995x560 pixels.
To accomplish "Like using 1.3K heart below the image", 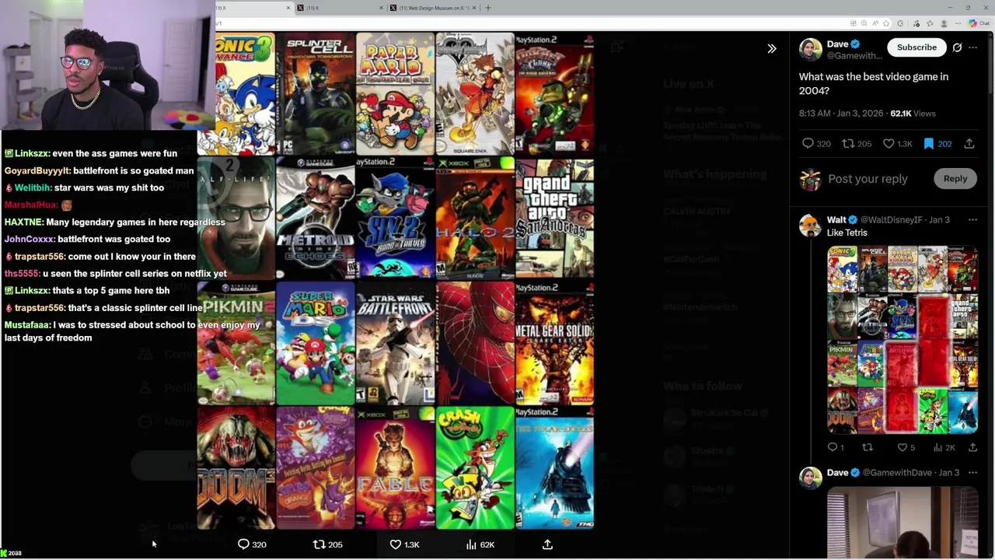I will point(404,544).
